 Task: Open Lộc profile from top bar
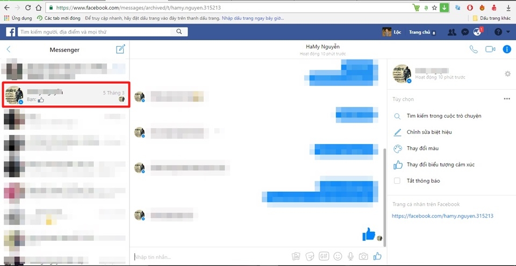pyautogui.click(x=392, y=32)
